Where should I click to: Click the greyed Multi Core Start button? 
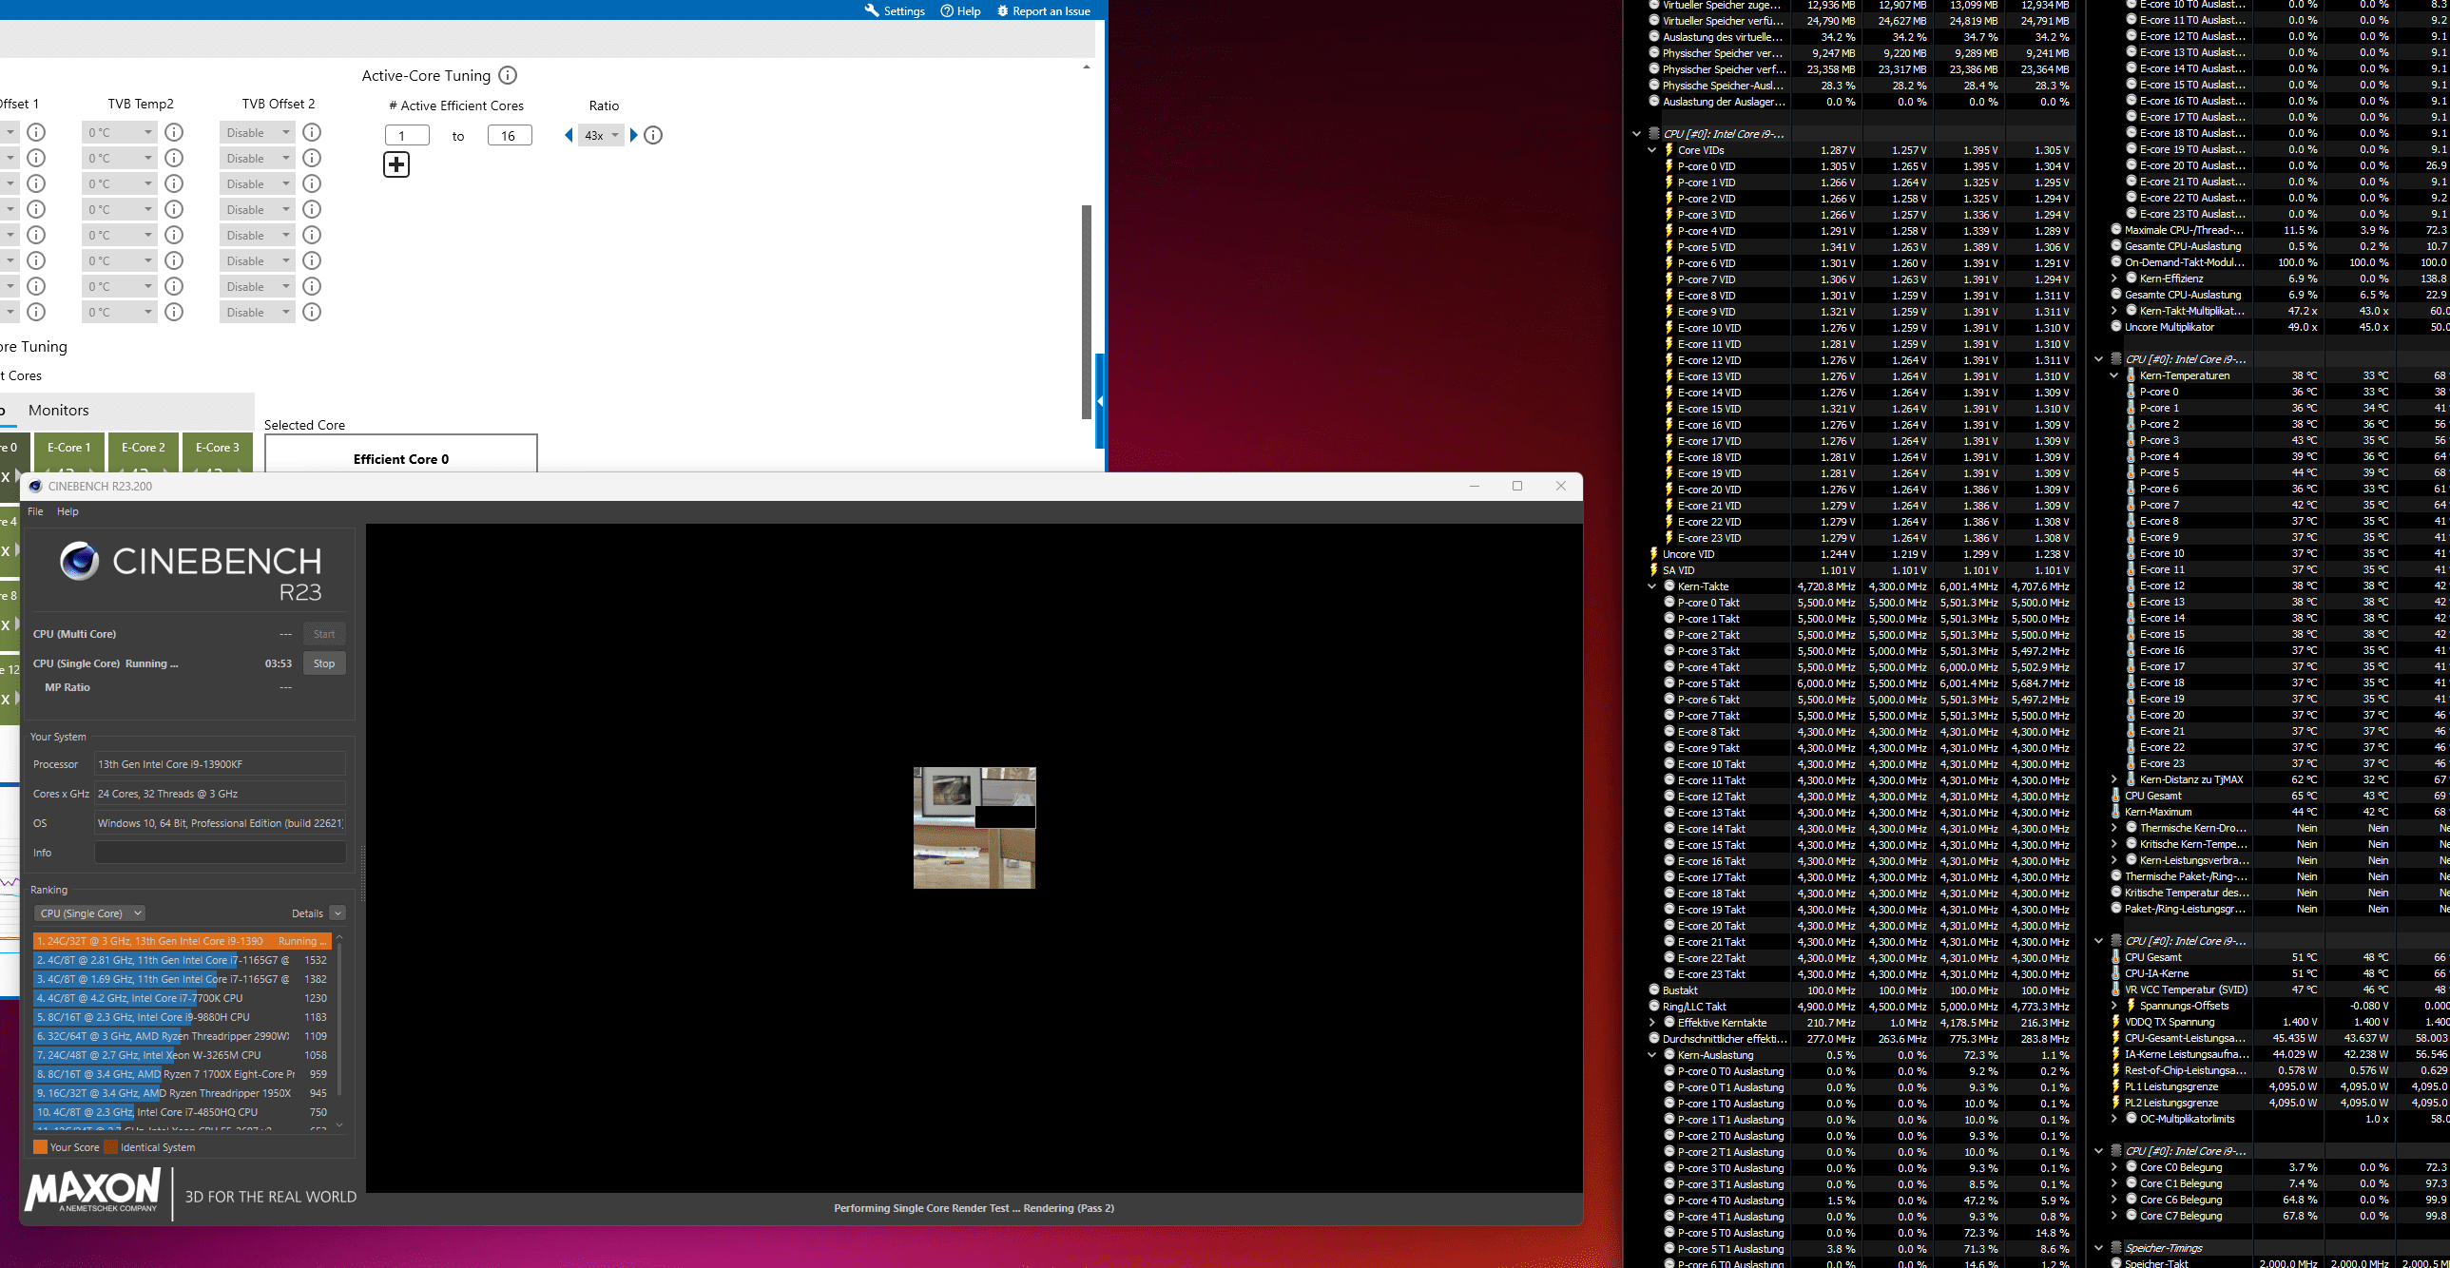click(x=324, y=635)
